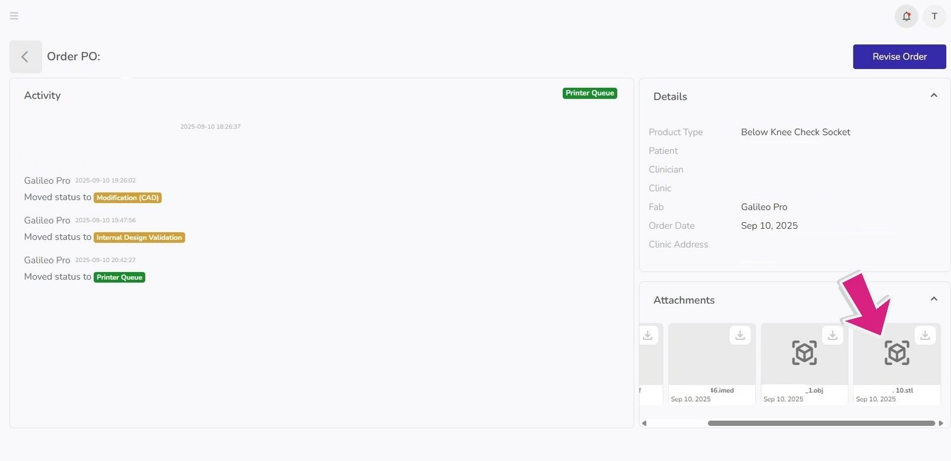Click Printer Queue tag in activity log

[x=119, y=277]
